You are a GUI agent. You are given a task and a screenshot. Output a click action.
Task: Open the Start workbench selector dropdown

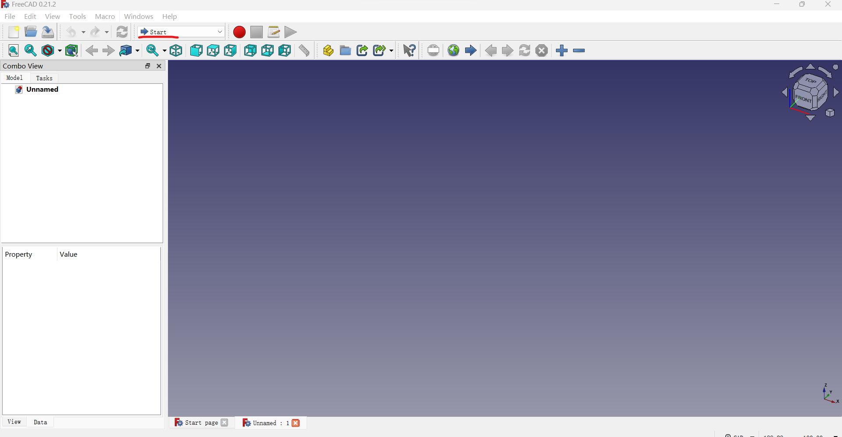[x=181, y=32]
